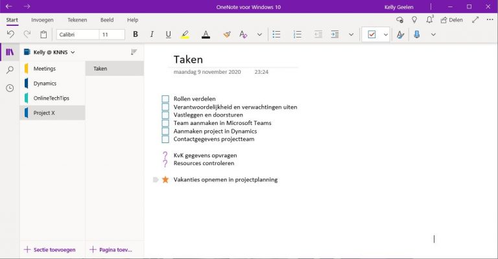Click question tag beside Resources controleren

[165, 163]
